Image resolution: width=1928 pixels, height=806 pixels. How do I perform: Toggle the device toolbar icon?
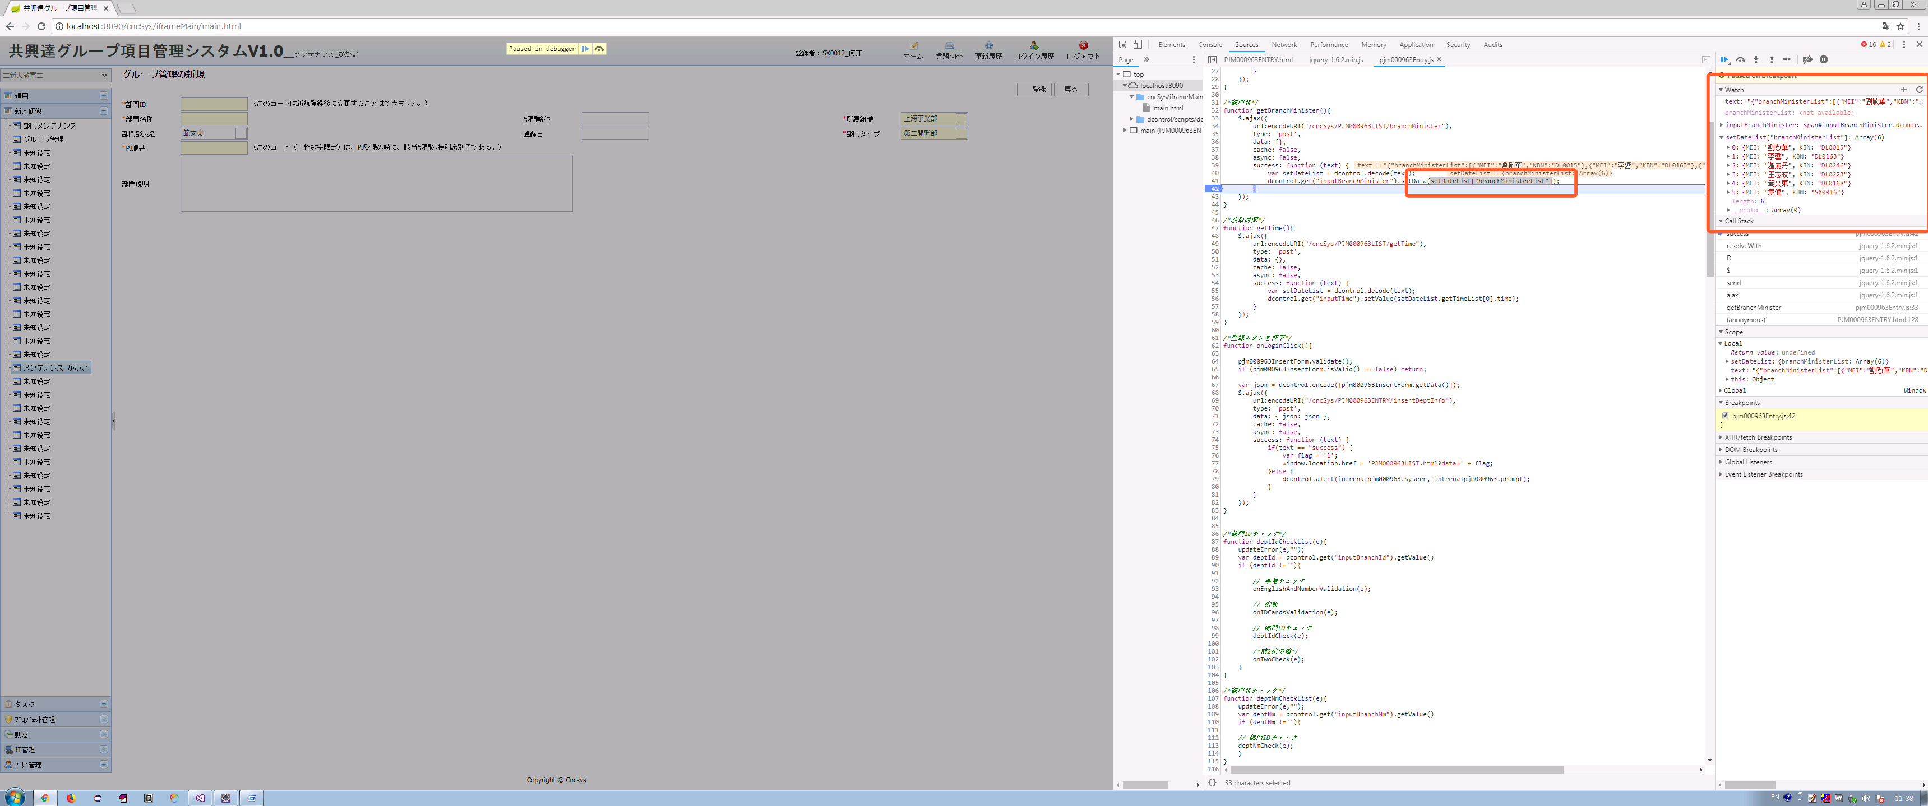[1138, 45]
